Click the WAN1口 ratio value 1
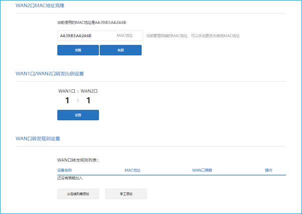This screenshot has height=214, width=302. (x=67, y=100)
